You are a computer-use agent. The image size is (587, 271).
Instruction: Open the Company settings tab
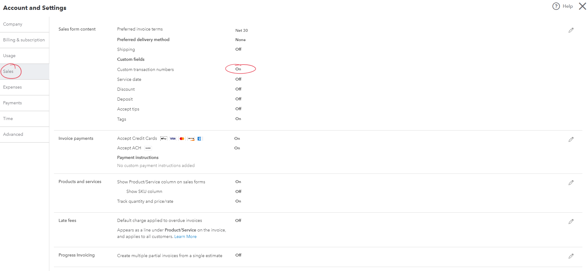(x=24, y=24)
